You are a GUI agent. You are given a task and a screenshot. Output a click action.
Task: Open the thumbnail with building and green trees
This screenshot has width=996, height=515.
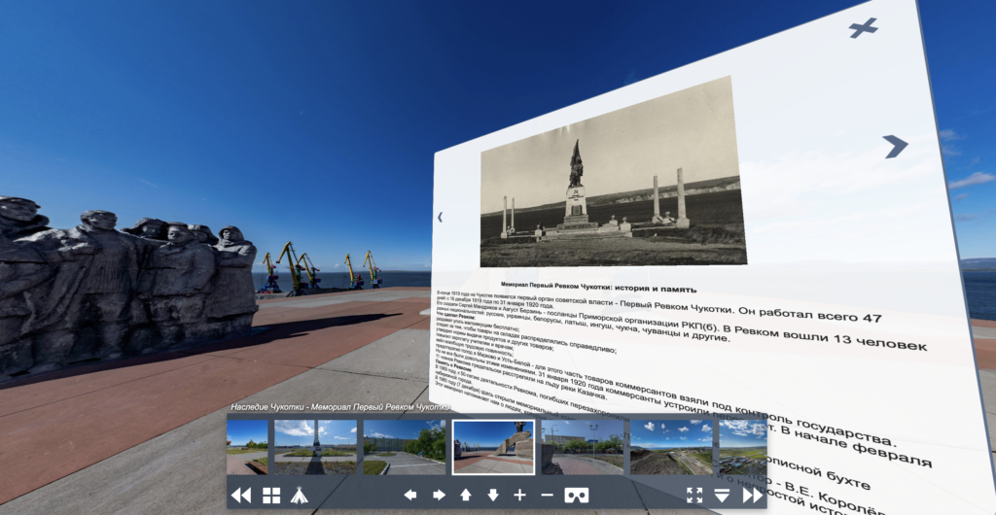(x=404, y=447)
